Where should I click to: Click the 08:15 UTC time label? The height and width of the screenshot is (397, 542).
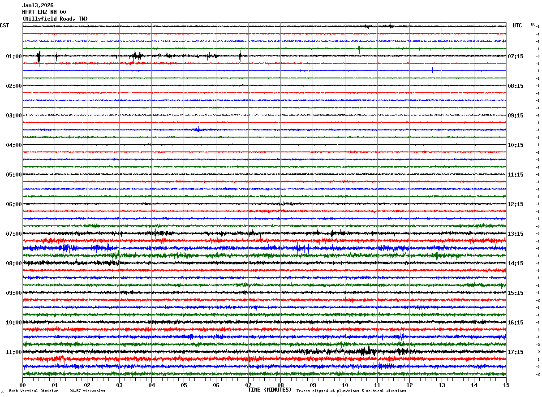click(515, 86)
